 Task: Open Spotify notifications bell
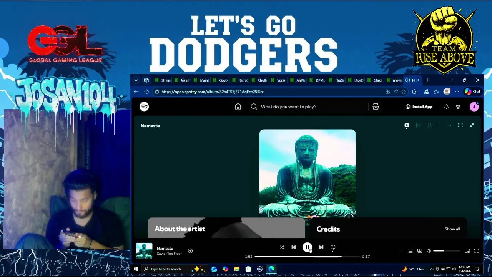[446, 107]
